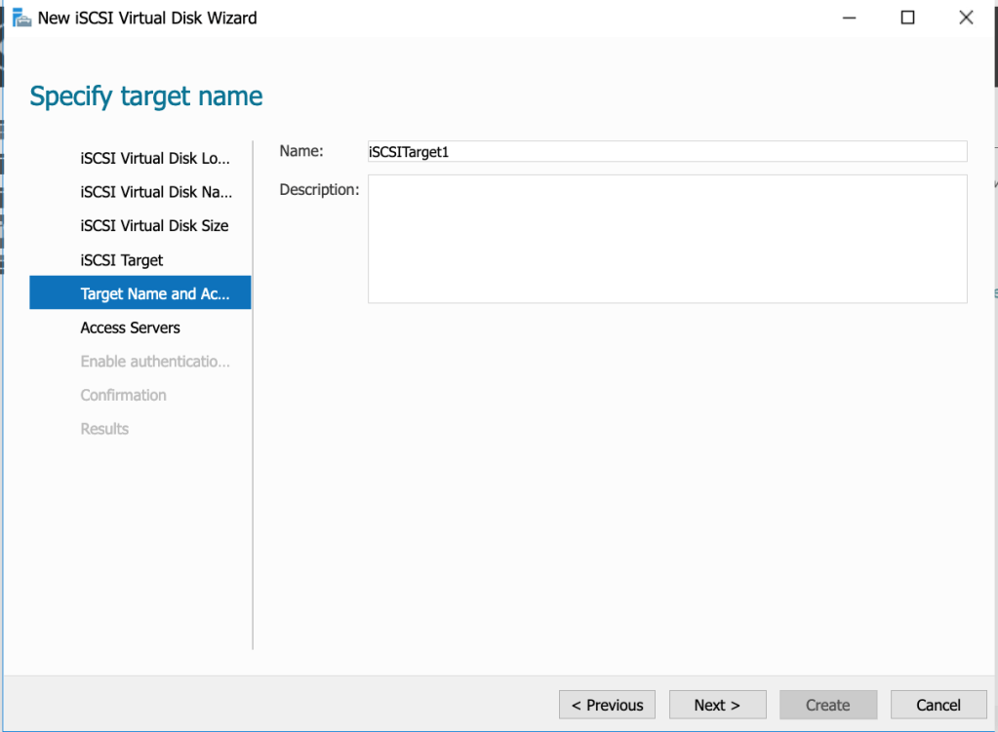Switch to the iSCSI Target step

click(x=122, y=260)
